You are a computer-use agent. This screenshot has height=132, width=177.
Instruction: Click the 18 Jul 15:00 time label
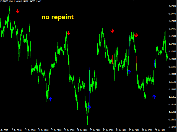82,130
